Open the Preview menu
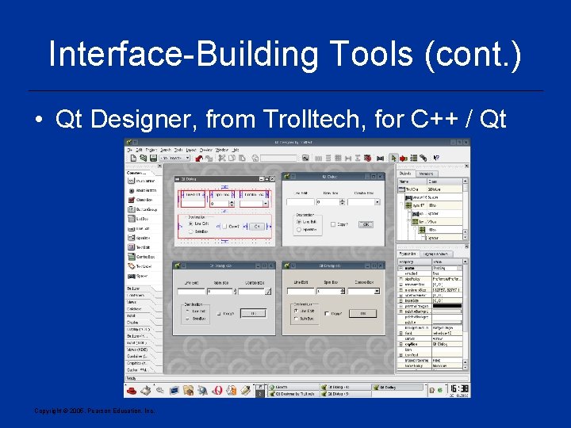Screen dimensions: 571x428 click(205, 150)
